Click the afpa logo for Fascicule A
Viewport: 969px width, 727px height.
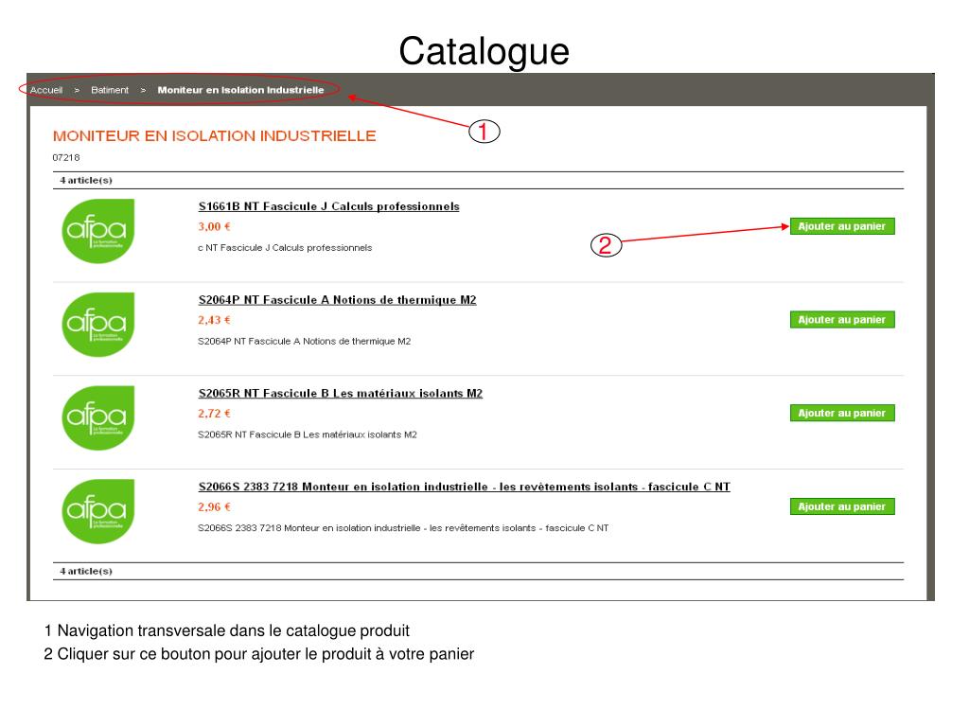click(x=98, y=325)
